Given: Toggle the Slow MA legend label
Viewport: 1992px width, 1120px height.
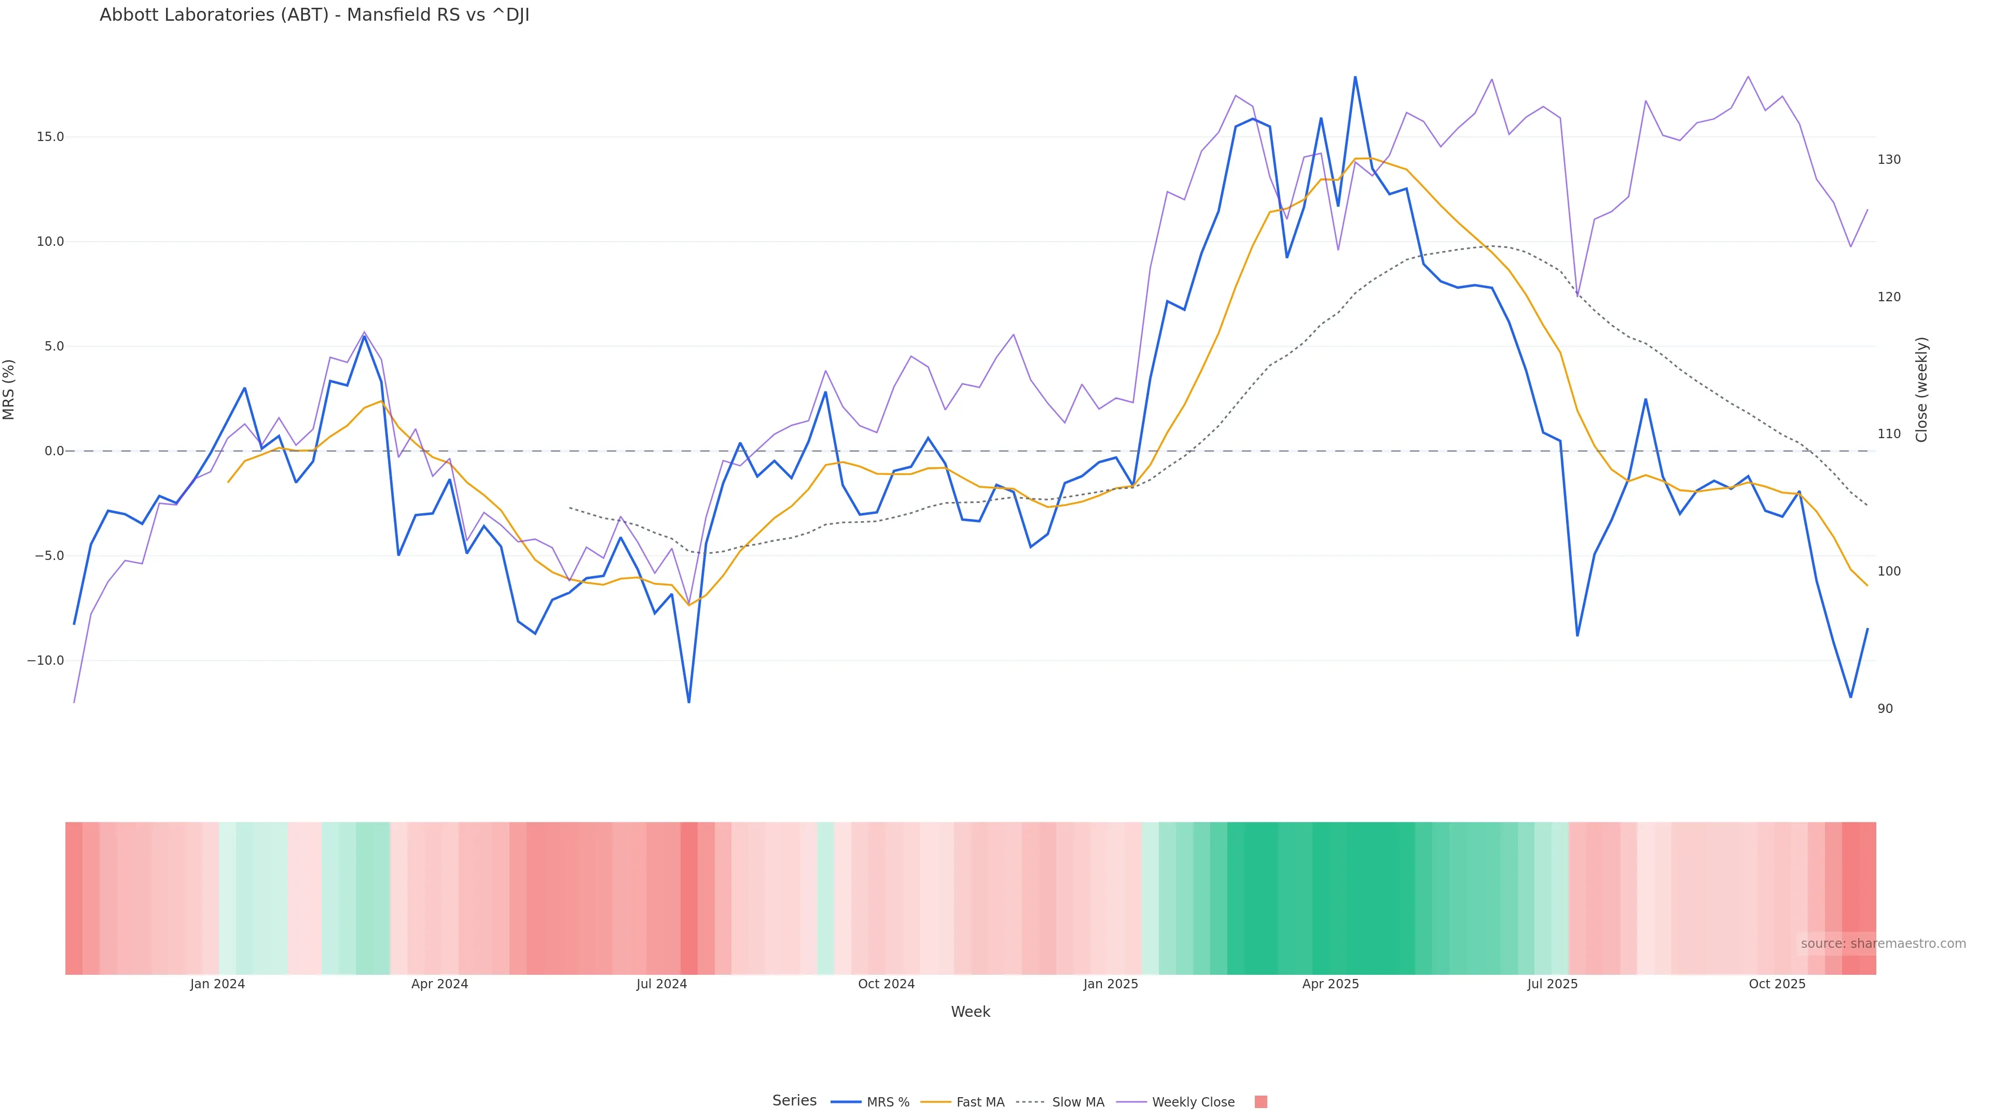Looking at the screenshot, I should click(x=1078, y=1102).
